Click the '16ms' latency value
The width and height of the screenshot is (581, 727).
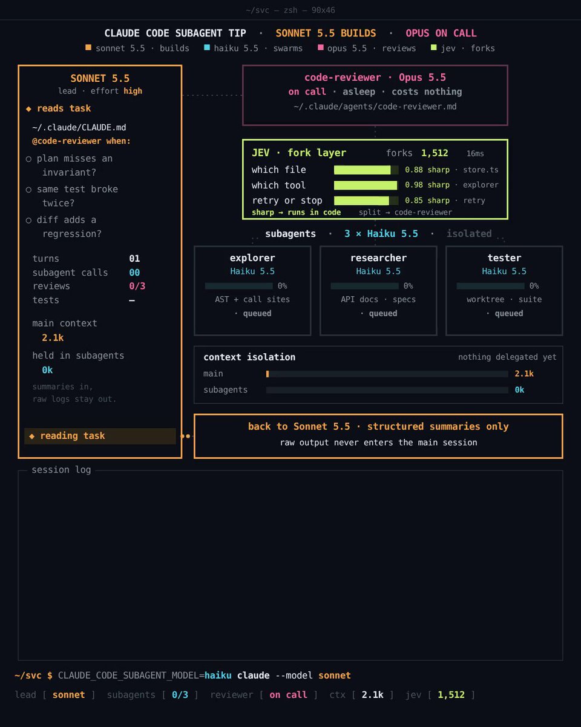click(x=475, y=154)
